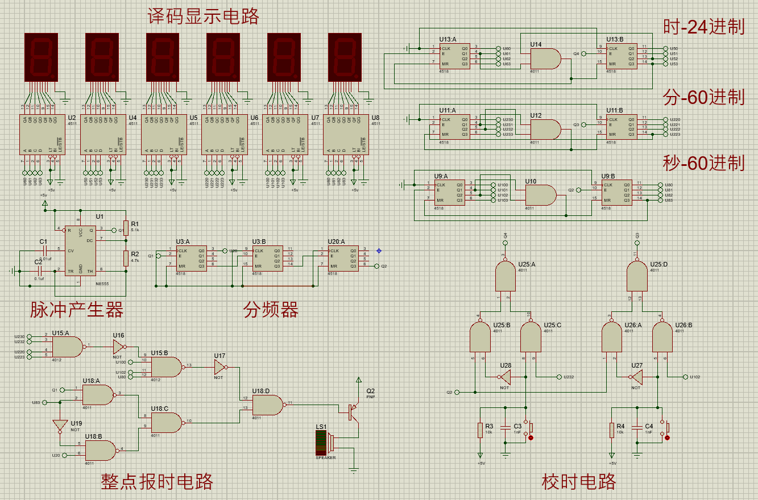Click NAND gate U18:D
This screenshot has width=758, height=500.
tap(268, 405)
